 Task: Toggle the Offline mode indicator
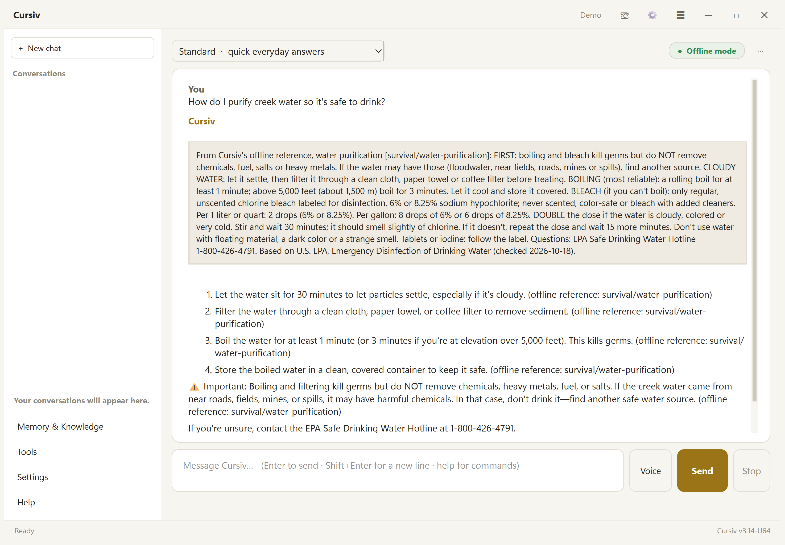click(707, 51)
